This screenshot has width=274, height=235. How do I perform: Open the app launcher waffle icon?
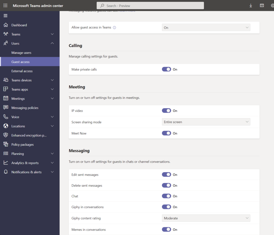coord(5,6)
